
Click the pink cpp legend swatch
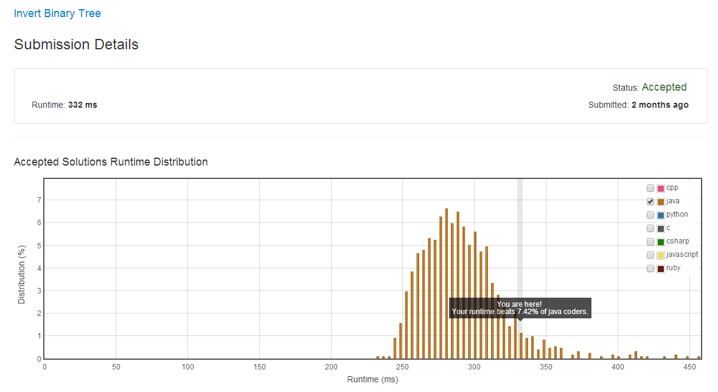[661, 188]
